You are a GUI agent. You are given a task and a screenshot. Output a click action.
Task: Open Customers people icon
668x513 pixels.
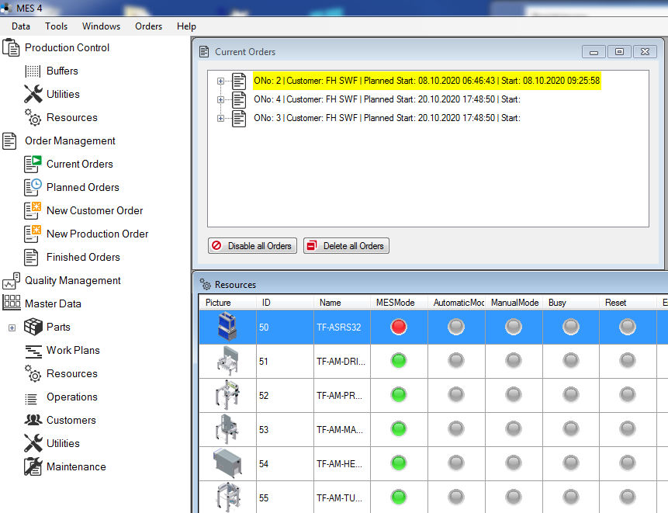click(33, 420)
